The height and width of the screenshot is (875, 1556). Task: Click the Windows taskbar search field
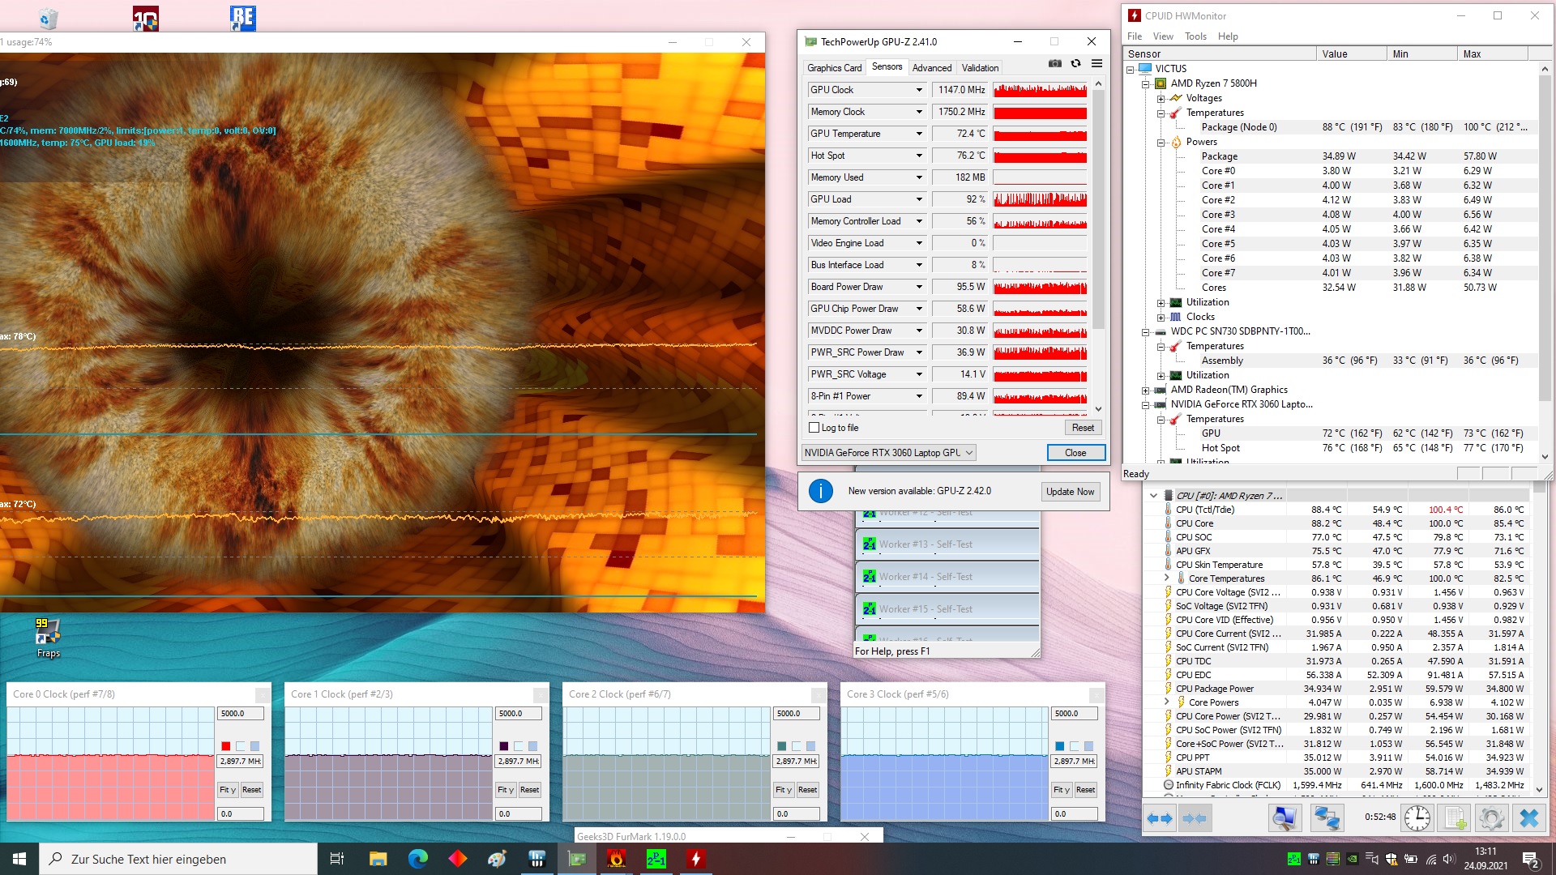(x=178, y=859)
